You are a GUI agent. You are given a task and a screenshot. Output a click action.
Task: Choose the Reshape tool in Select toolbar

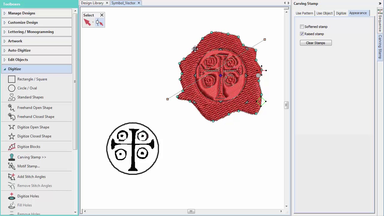(x=100, y=22)
